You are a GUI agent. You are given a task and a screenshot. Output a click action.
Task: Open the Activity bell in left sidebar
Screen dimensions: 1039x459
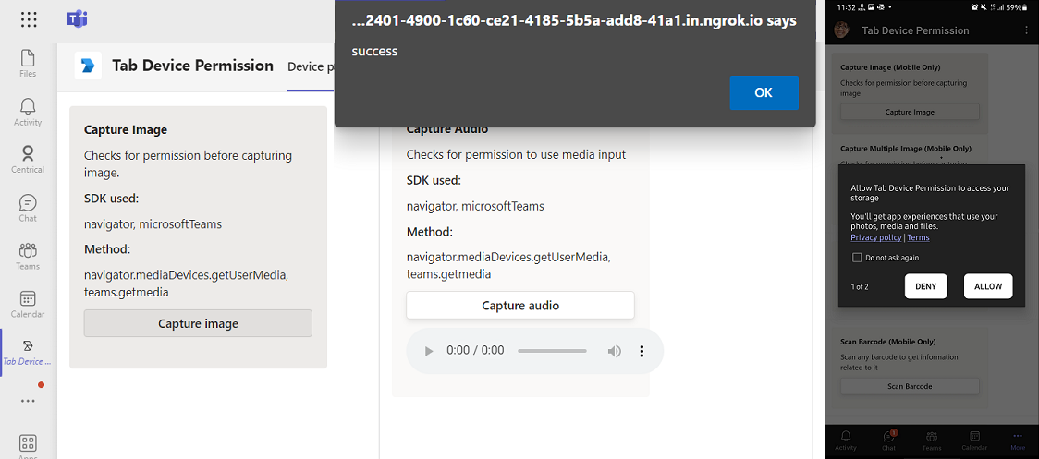[28, 112]
